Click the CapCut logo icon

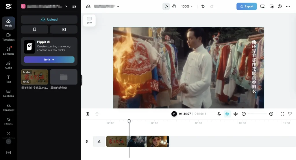tap(8, 6)
